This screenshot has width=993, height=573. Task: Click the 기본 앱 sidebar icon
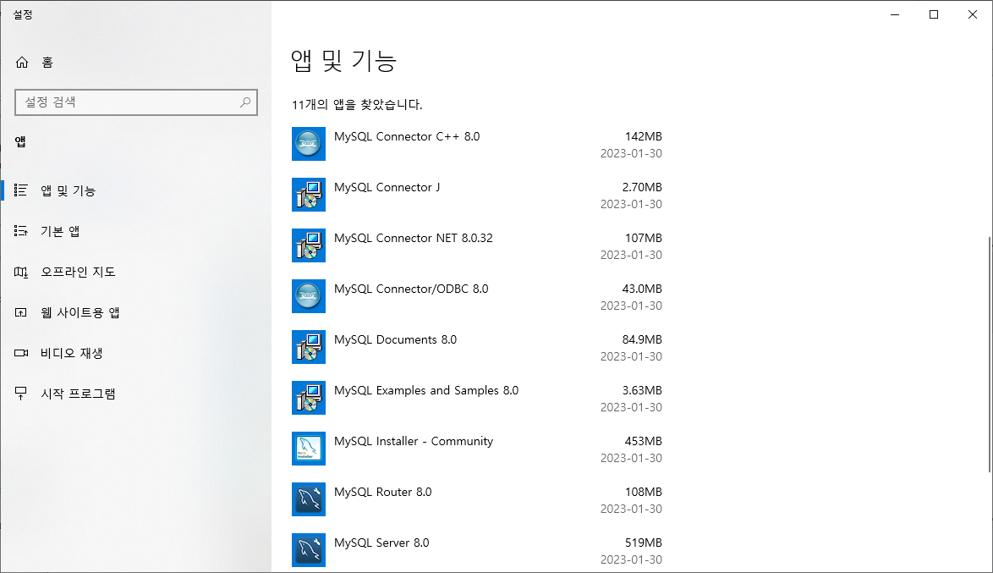pyautogui.click(x=21, y=231)
